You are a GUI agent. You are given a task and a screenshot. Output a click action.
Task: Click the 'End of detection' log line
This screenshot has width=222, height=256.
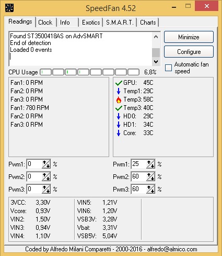pos(30,43)
